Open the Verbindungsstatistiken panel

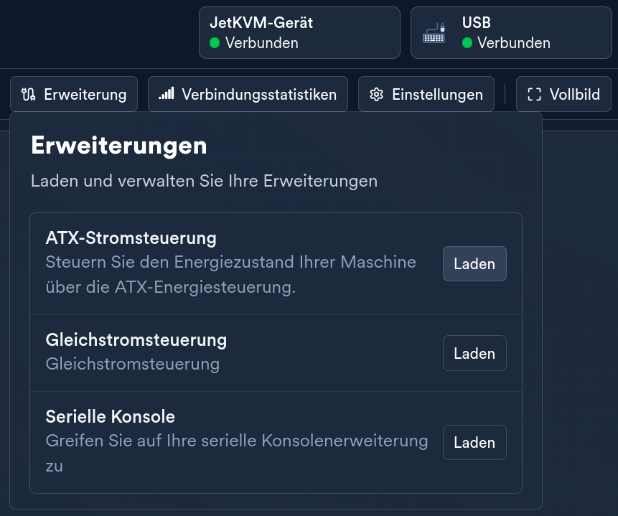tap(248, 94)
